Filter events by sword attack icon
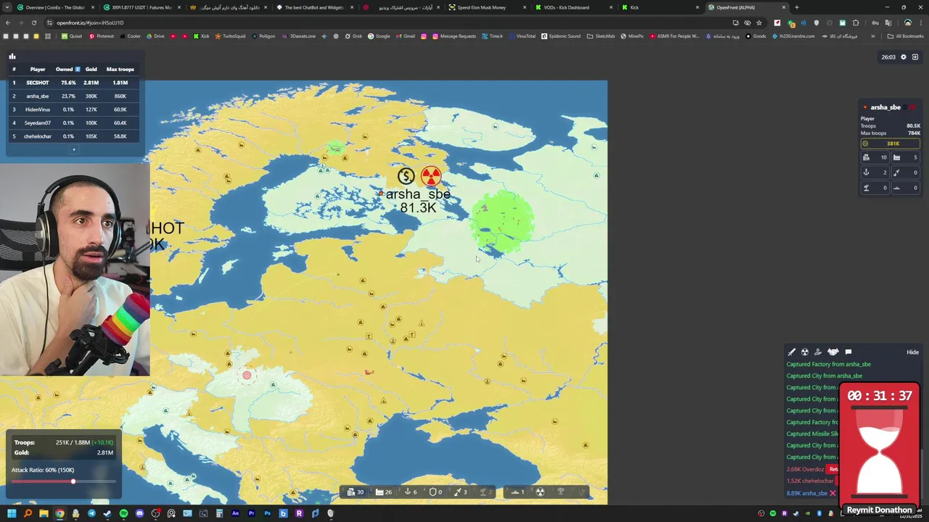The width and height of the screenshot is (929, 522). tap(791, 352)
